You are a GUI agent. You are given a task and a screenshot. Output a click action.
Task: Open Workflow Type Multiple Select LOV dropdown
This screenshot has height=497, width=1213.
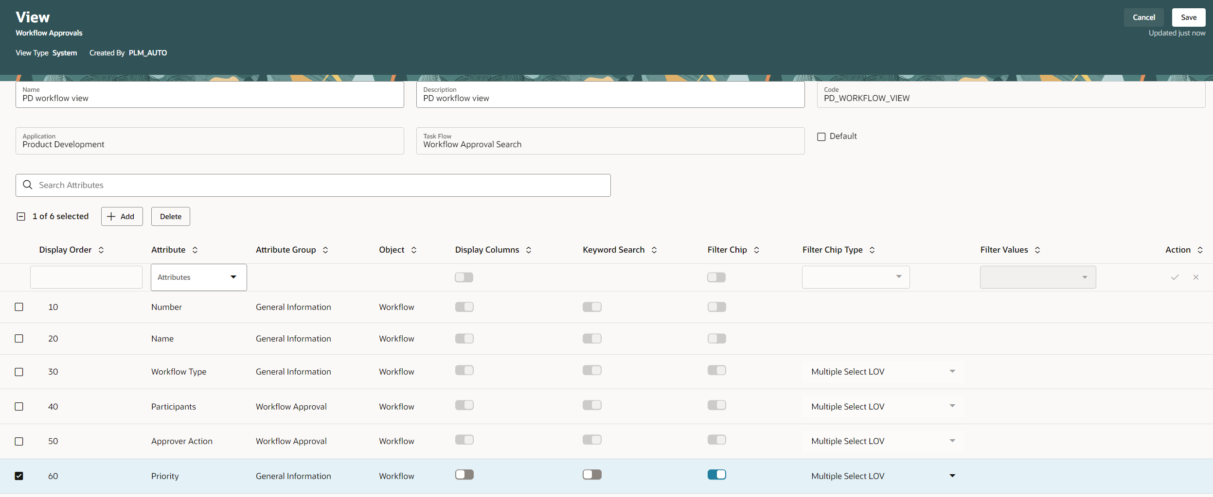tap(883, 372)
